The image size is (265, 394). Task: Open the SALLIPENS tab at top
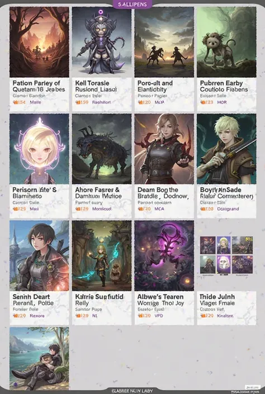[x=132, y=4]
